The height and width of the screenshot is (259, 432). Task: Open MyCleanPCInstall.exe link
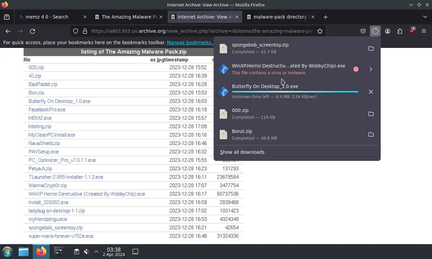point(52,135)
